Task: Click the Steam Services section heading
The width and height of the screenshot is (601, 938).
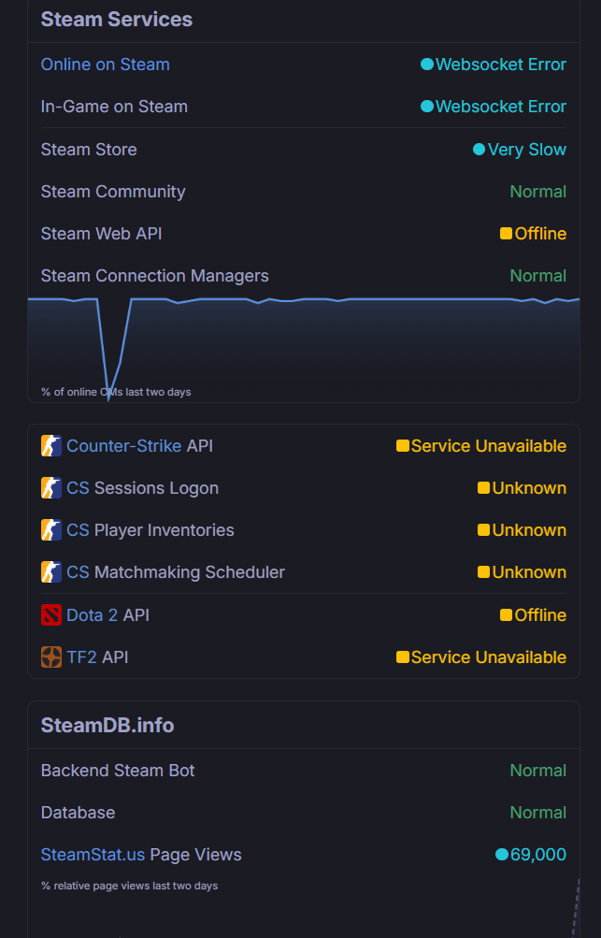Action: (x=116, y=20)
